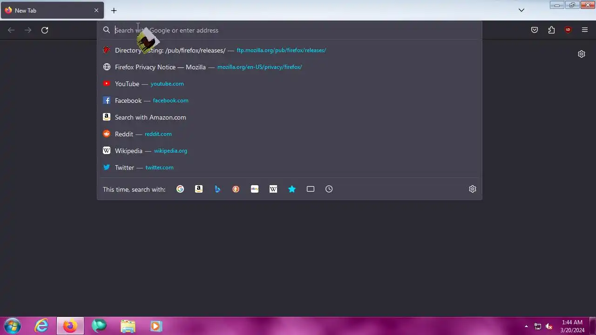Image resolution: width=596 pixels, height=335 pixels.
Task: Search this time with DuckDuckGo icon
Action: tap(236, 189)
